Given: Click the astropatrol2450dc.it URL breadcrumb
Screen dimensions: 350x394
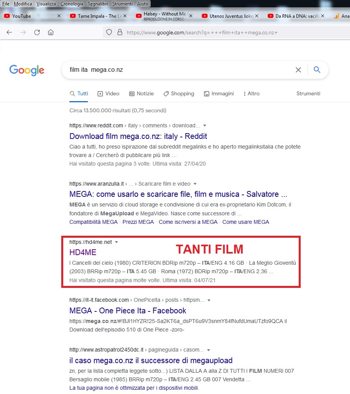Looking at the screenshot, I should click(136, 350).
